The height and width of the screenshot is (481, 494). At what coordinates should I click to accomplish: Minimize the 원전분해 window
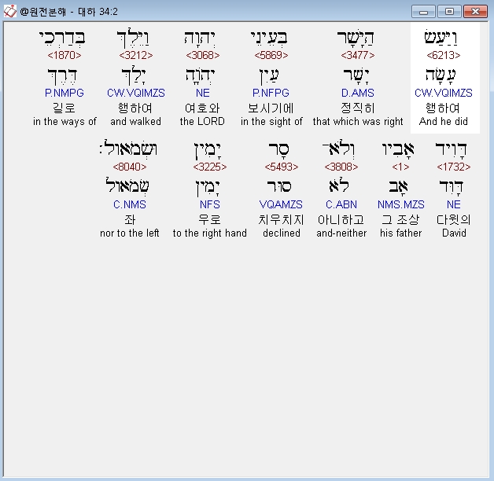click(x=423, y=12)
